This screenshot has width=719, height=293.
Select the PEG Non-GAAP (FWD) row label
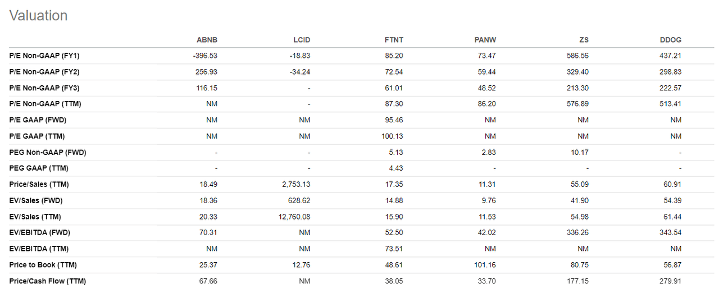pyautogui.click(x=48, y=152)
